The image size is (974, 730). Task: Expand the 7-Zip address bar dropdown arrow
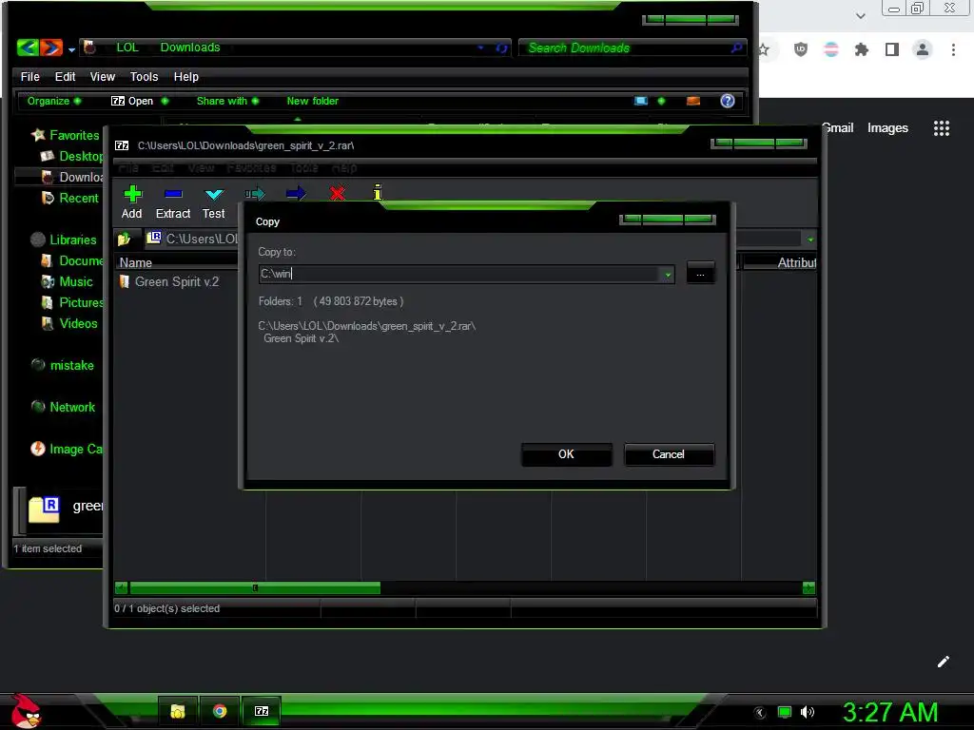810,239
